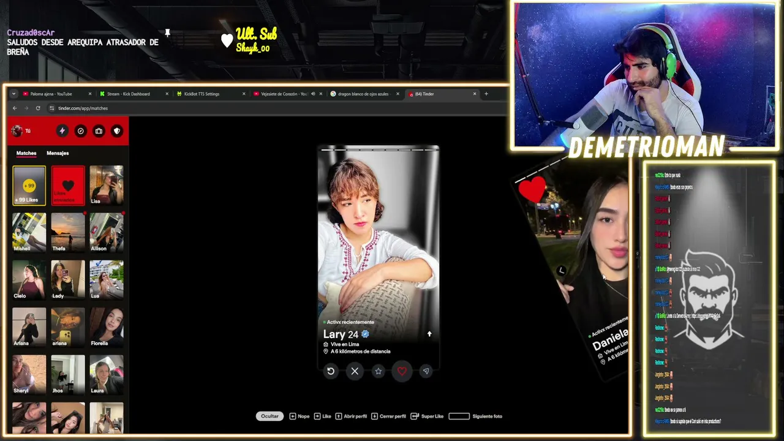Screen dimensions: 784x441
Task: Click the site info icon beside tinder.com address
Action: [x=51, y=108]
